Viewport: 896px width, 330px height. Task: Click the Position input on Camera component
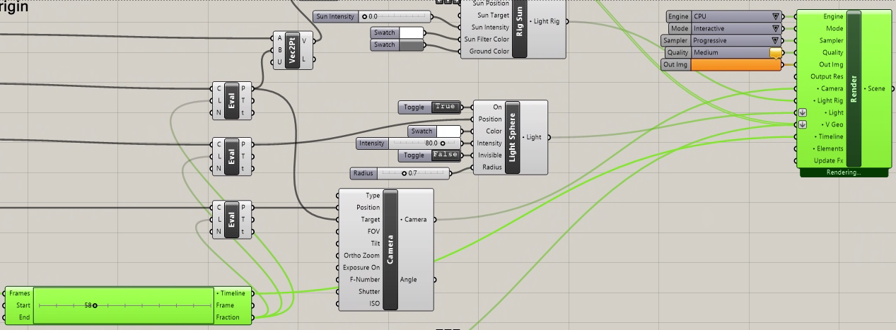point(368,207)
